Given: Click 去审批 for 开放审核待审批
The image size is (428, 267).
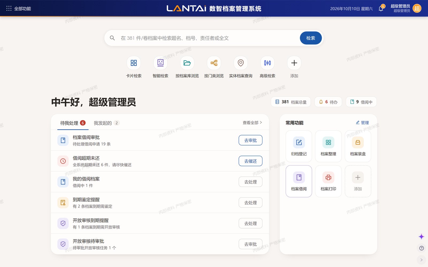Looking at the screenshot, I should (x=250, y=245).
